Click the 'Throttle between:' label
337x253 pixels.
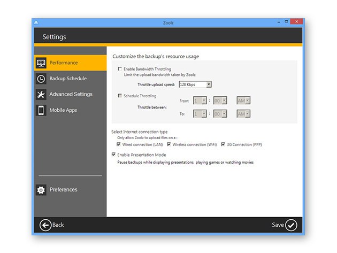(152, 108)
